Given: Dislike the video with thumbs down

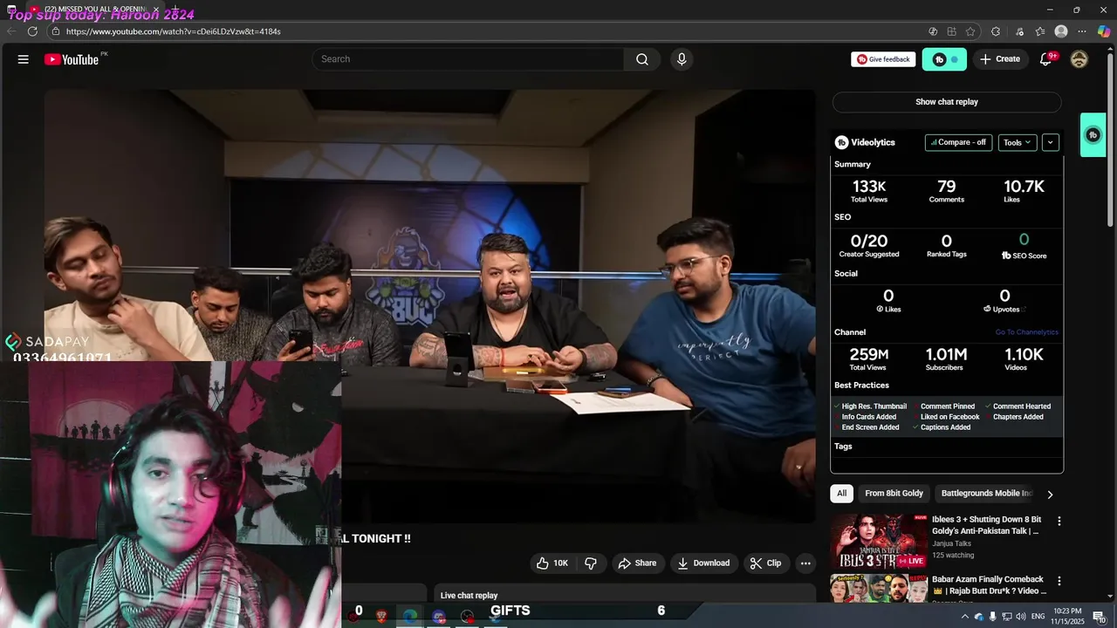Looking at the screenshot, I should click(591, 563).
